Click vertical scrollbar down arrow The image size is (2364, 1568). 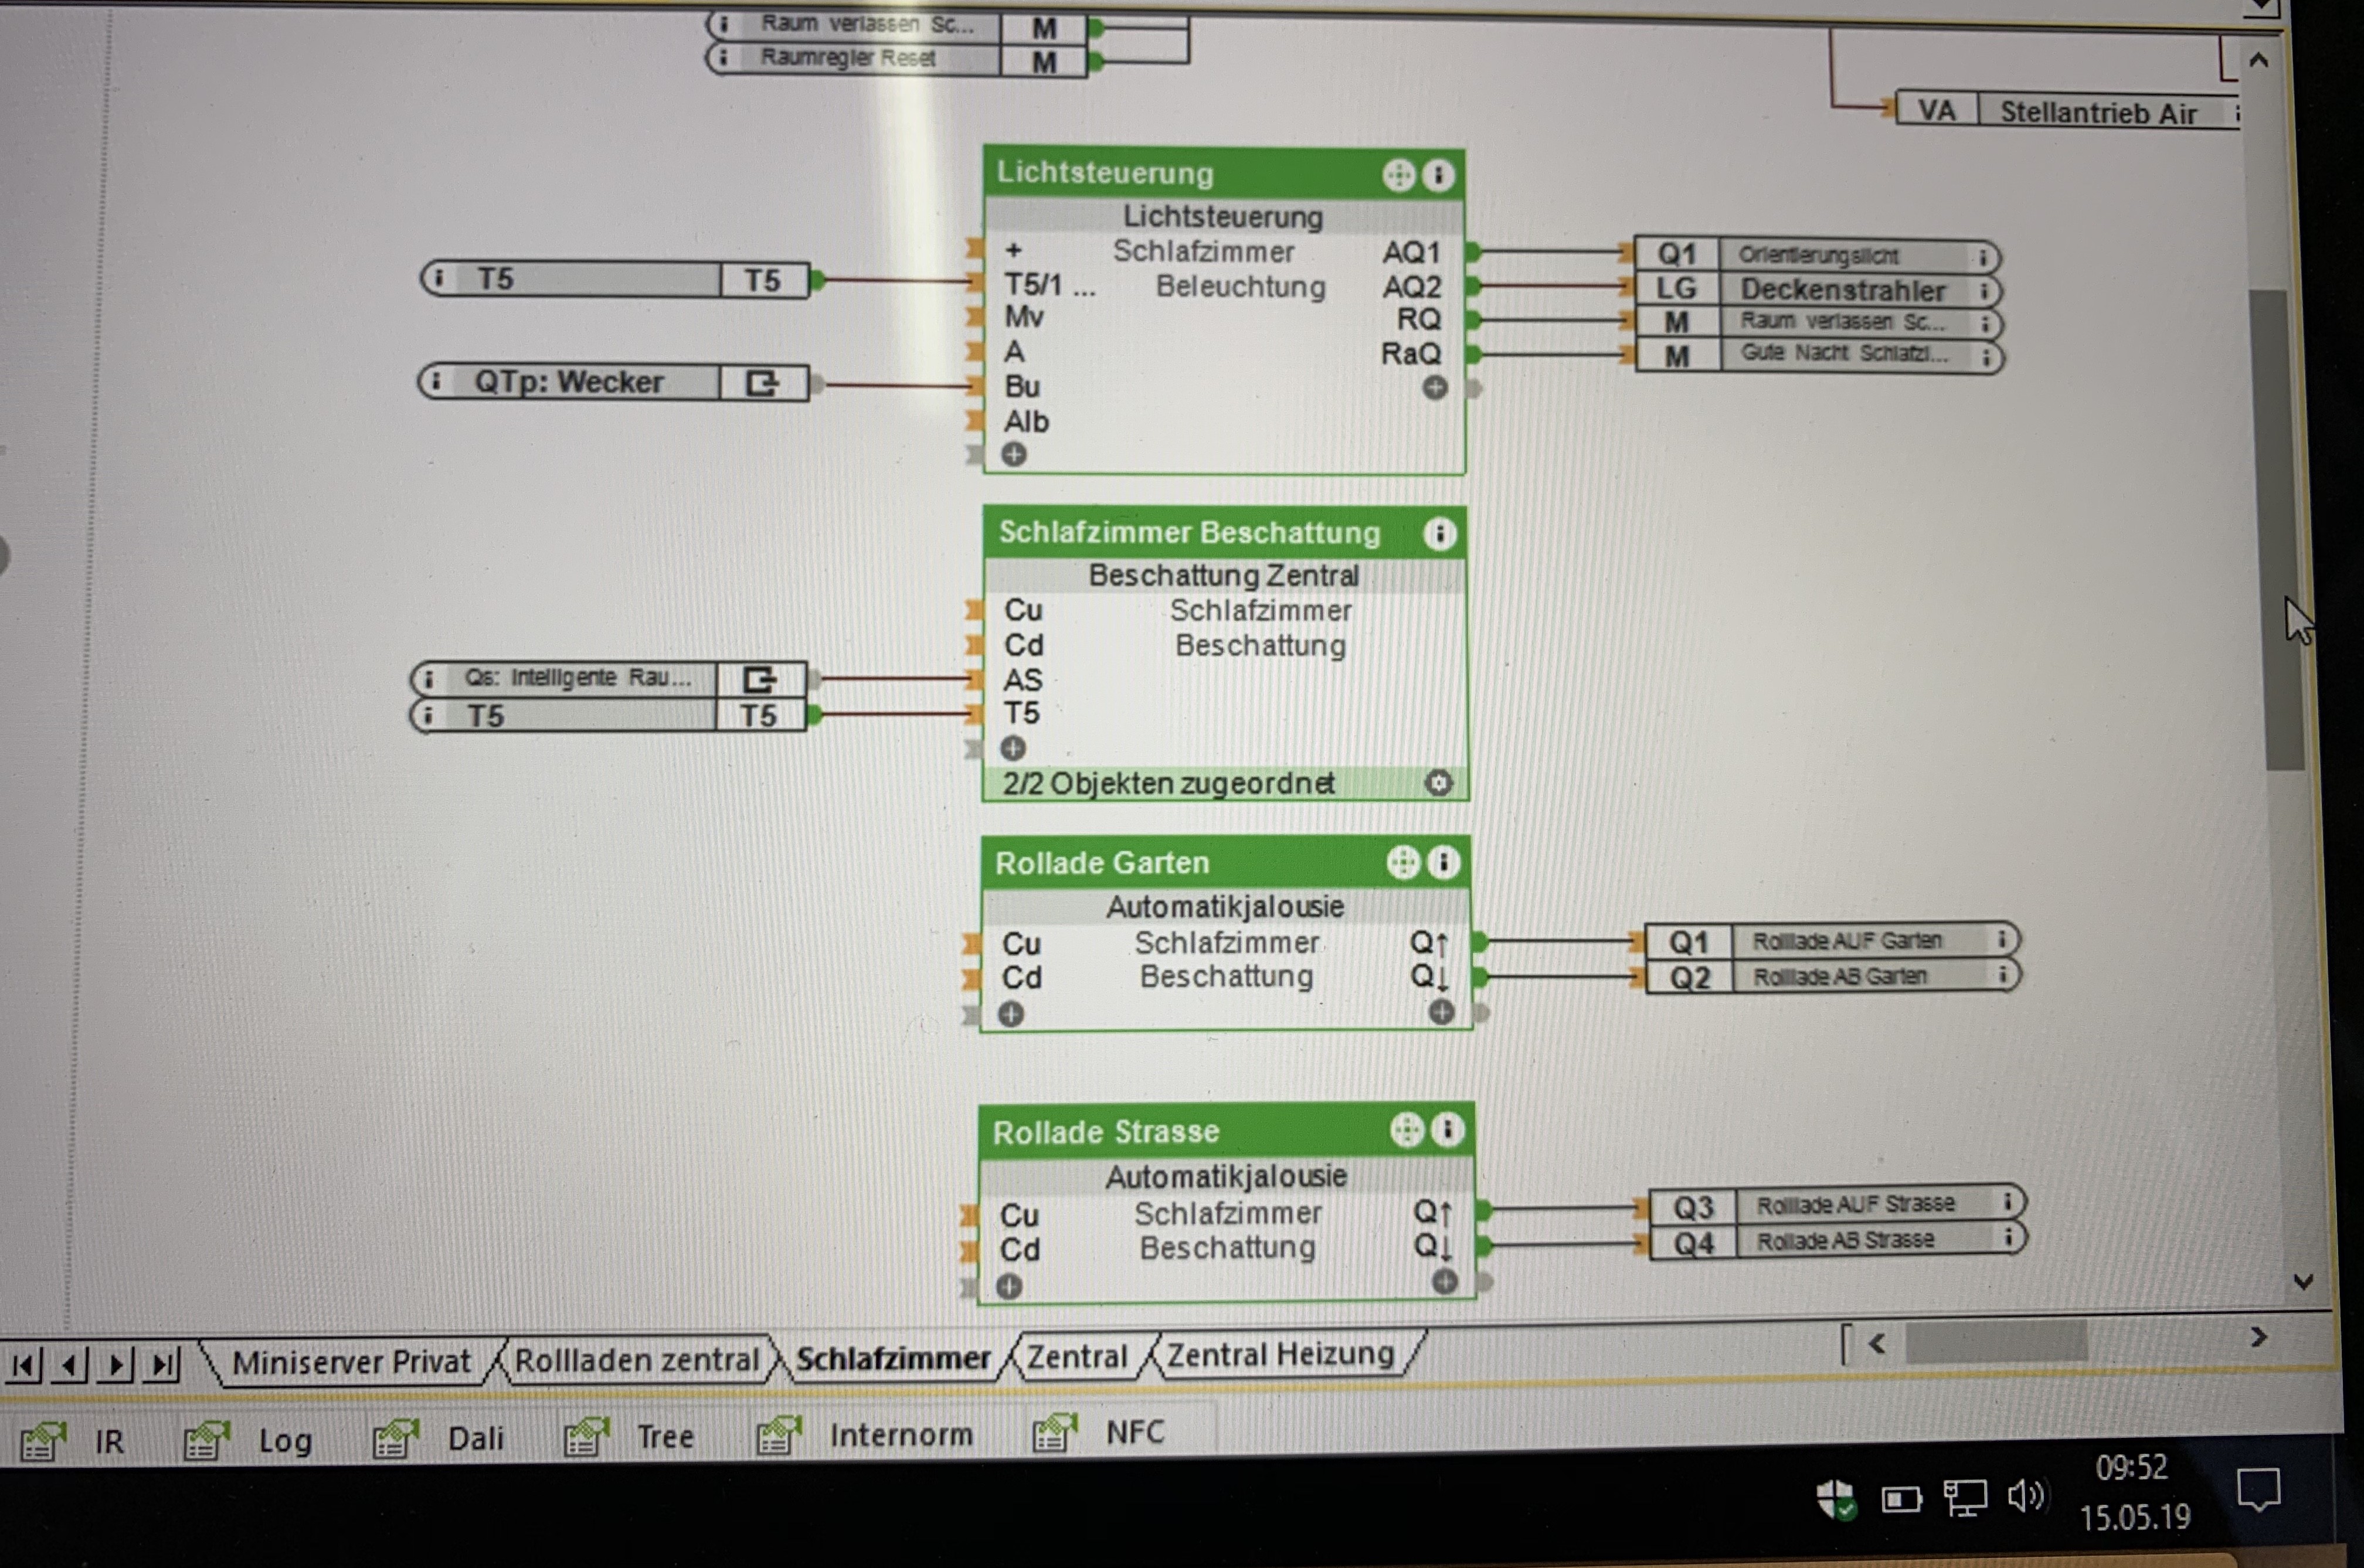2303,1281
